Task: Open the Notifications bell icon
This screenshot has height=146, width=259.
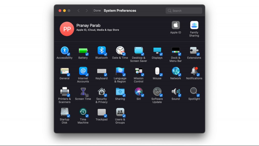Action: 194,71
